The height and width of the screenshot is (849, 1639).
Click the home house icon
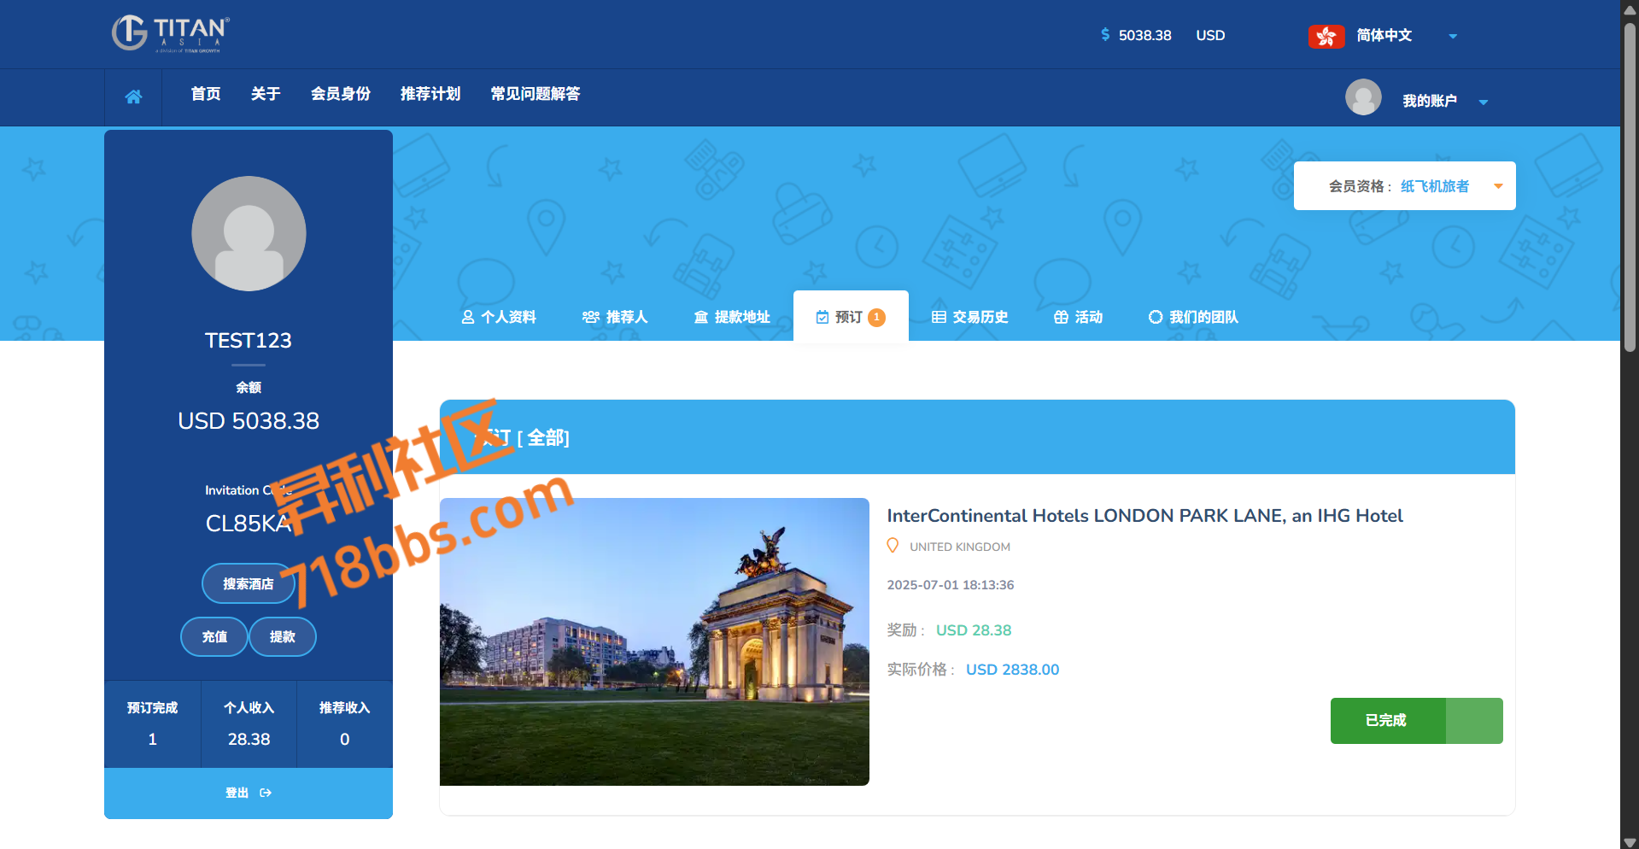coord(133,97)
